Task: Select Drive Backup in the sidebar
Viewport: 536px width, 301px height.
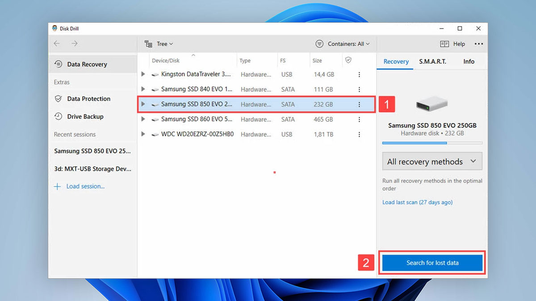Action: (x=92, y=116)
